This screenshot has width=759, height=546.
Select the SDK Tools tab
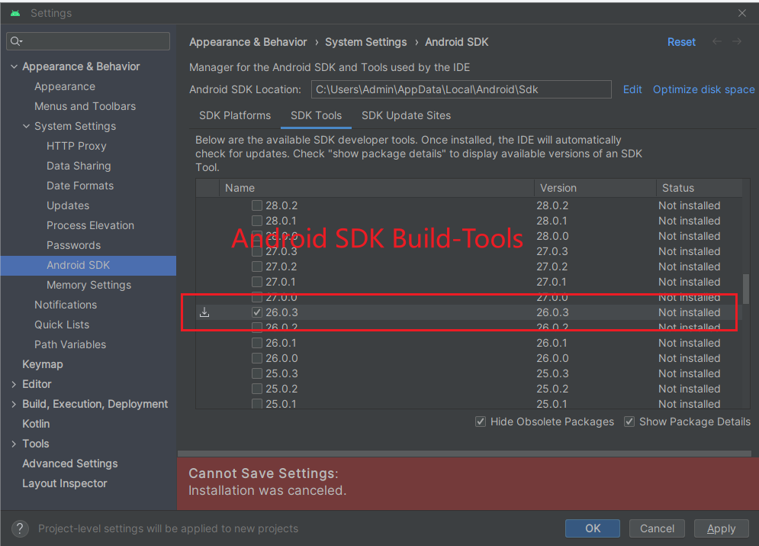316,115
